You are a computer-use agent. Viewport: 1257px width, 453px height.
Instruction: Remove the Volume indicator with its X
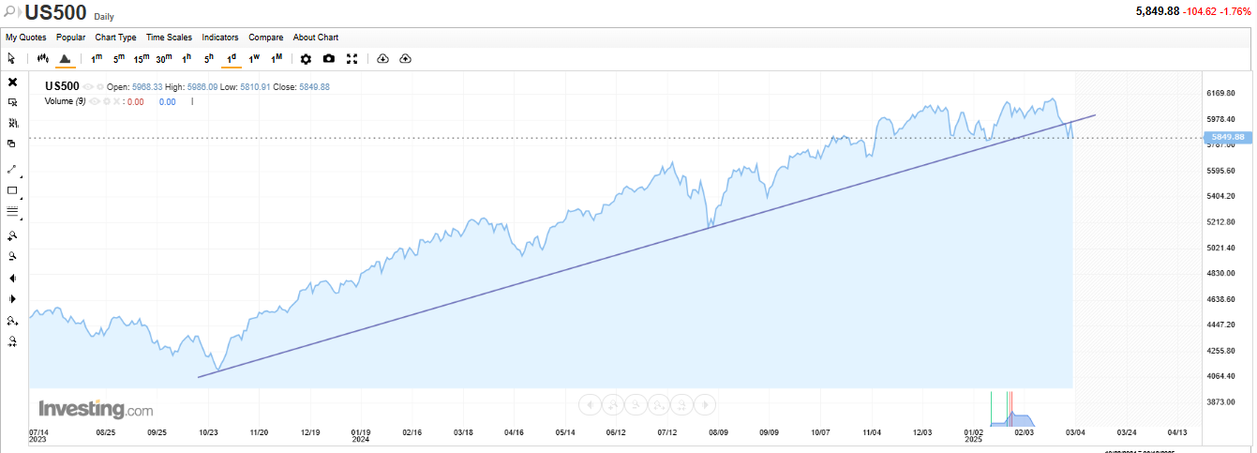pyautogui.click(x=118, y=101)
